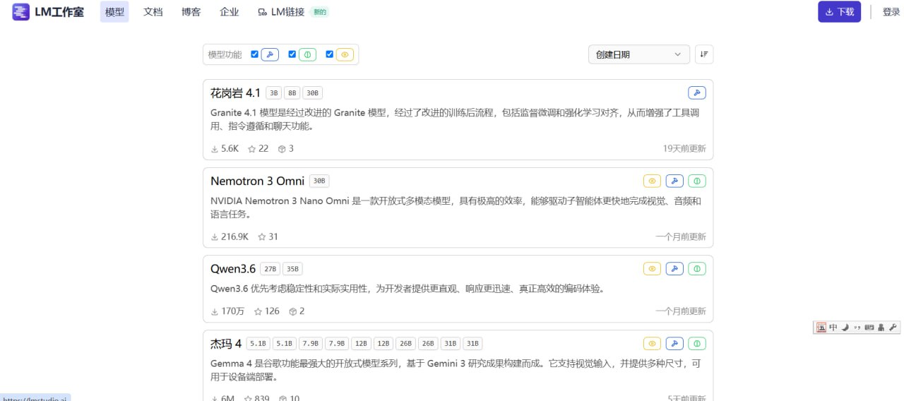Open the Qwen3.6 model title

click(x=233, y=268)
